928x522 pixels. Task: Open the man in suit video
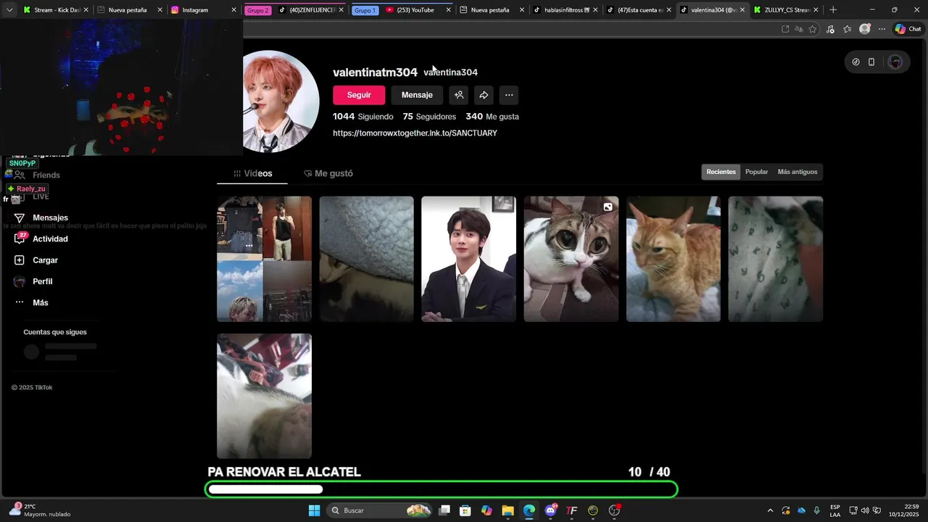(x=468, y=259)
